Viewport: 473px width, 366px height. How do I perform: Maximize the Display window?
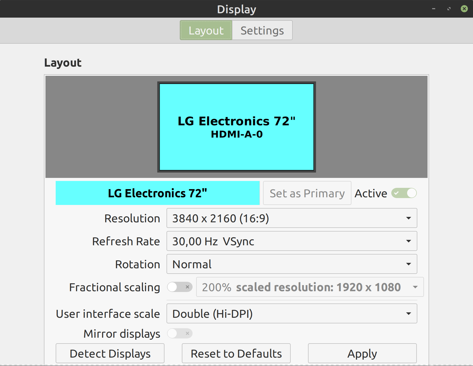449,9
